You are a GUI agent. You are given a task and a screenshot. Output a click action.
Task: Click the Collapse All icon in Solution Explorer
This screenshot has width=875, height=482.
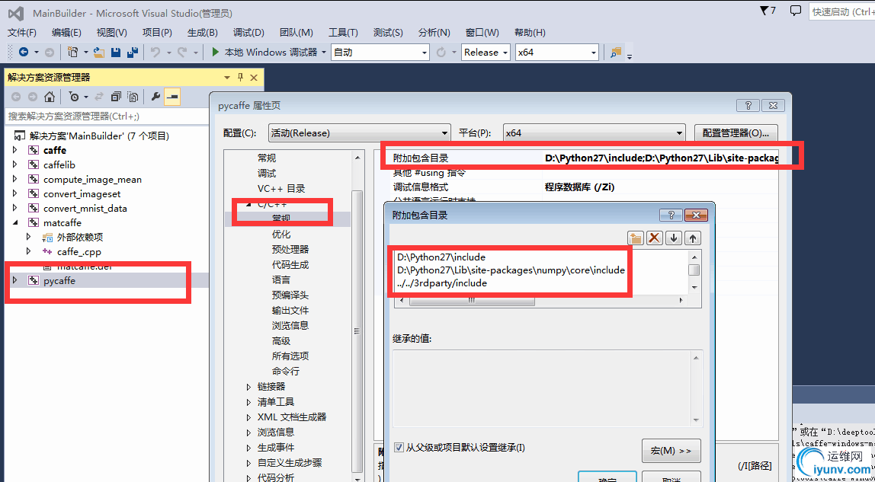[x=116, y=97]
